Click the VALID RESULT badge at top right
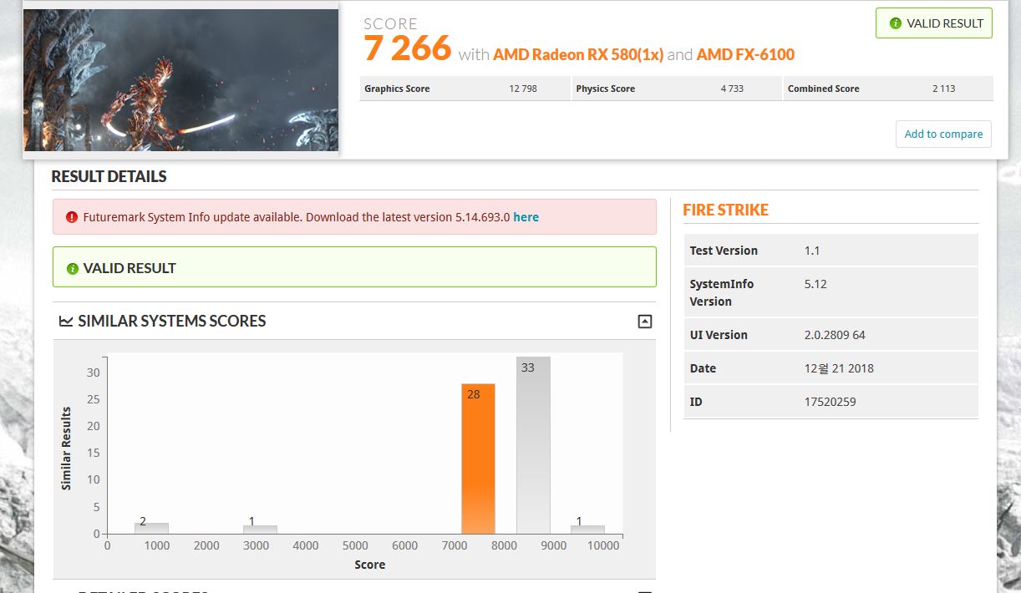The image size is (1021, 593). point(934,23)
